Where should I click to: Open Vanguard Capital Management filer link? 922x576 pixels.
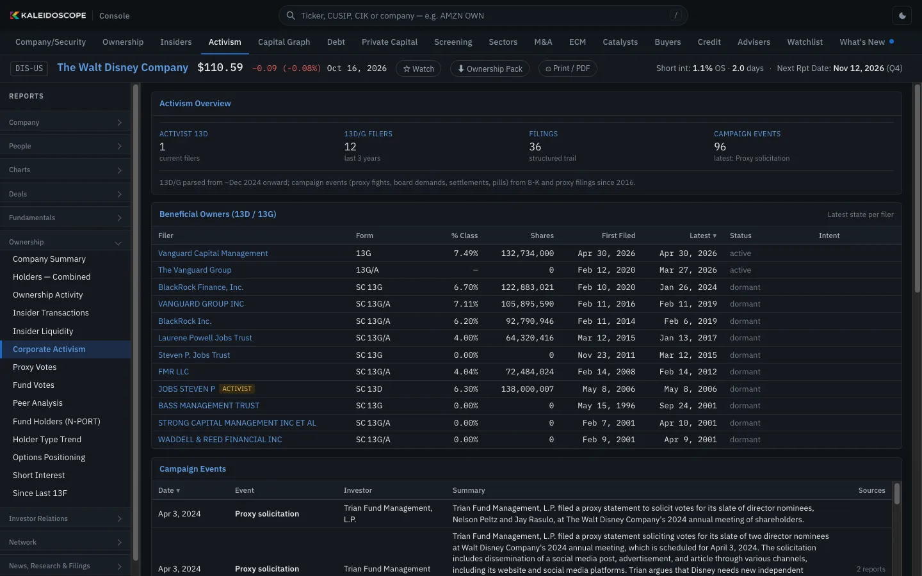(x=213, y=253)
